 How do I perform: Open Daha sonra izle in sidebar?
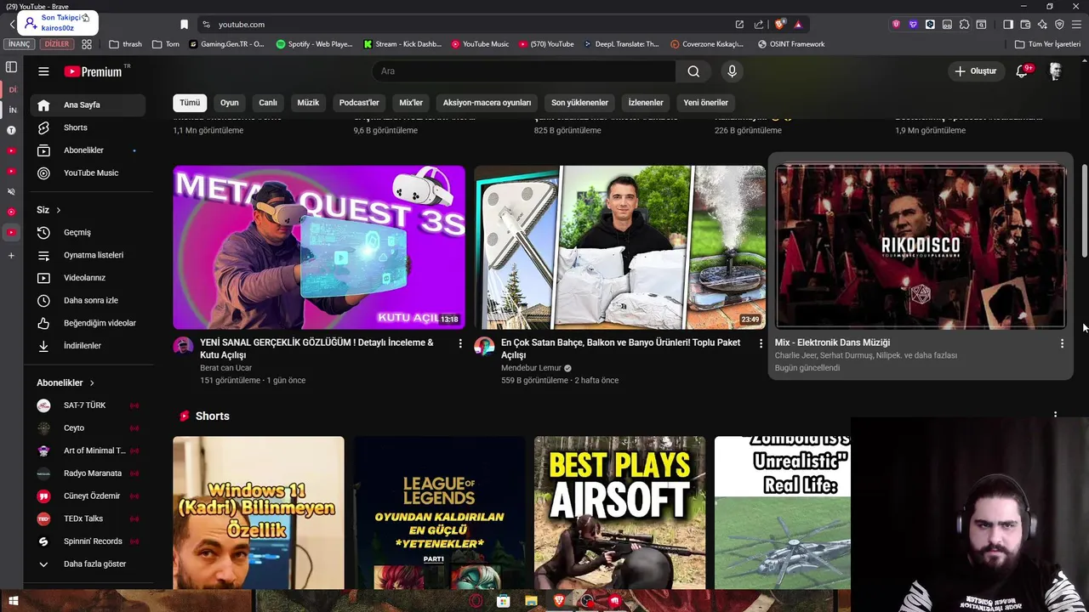pos(88,300)
